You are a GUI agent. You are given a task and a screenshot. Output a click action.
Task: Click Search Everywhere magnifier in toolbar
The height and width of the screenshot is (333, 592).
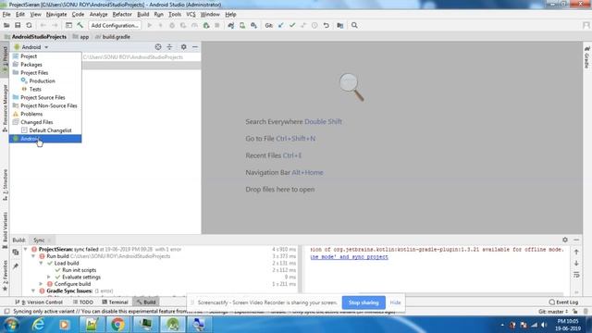tap(354, 25)
